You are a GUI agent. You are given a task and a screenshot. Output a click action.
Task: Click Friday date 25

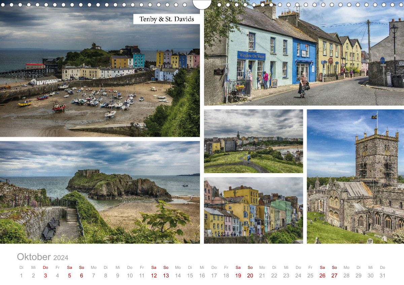click(x=310, y=276)
